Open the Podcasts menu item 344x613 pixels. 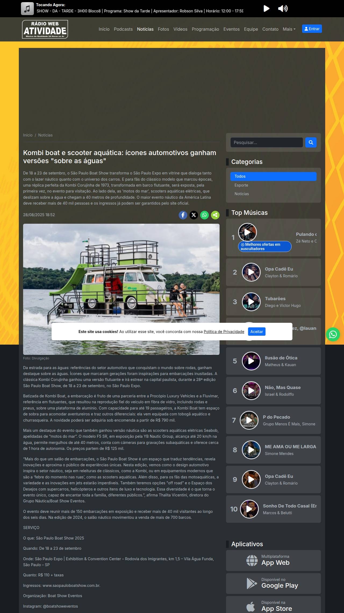pos(123,29)
